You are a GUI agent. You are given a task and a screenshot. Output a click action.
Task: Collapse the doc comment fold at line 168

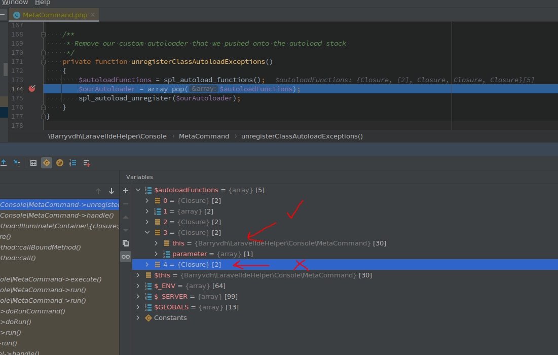point(43,34)
